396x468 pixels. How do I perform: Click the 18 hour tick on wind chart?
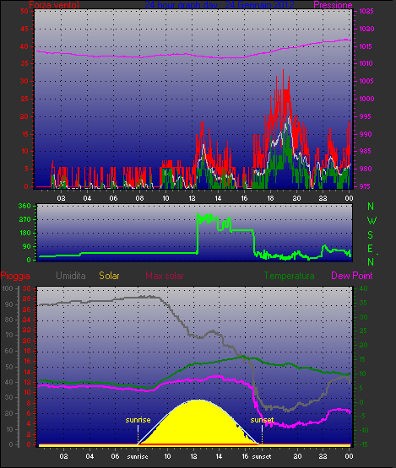click(x=270, y=198)
